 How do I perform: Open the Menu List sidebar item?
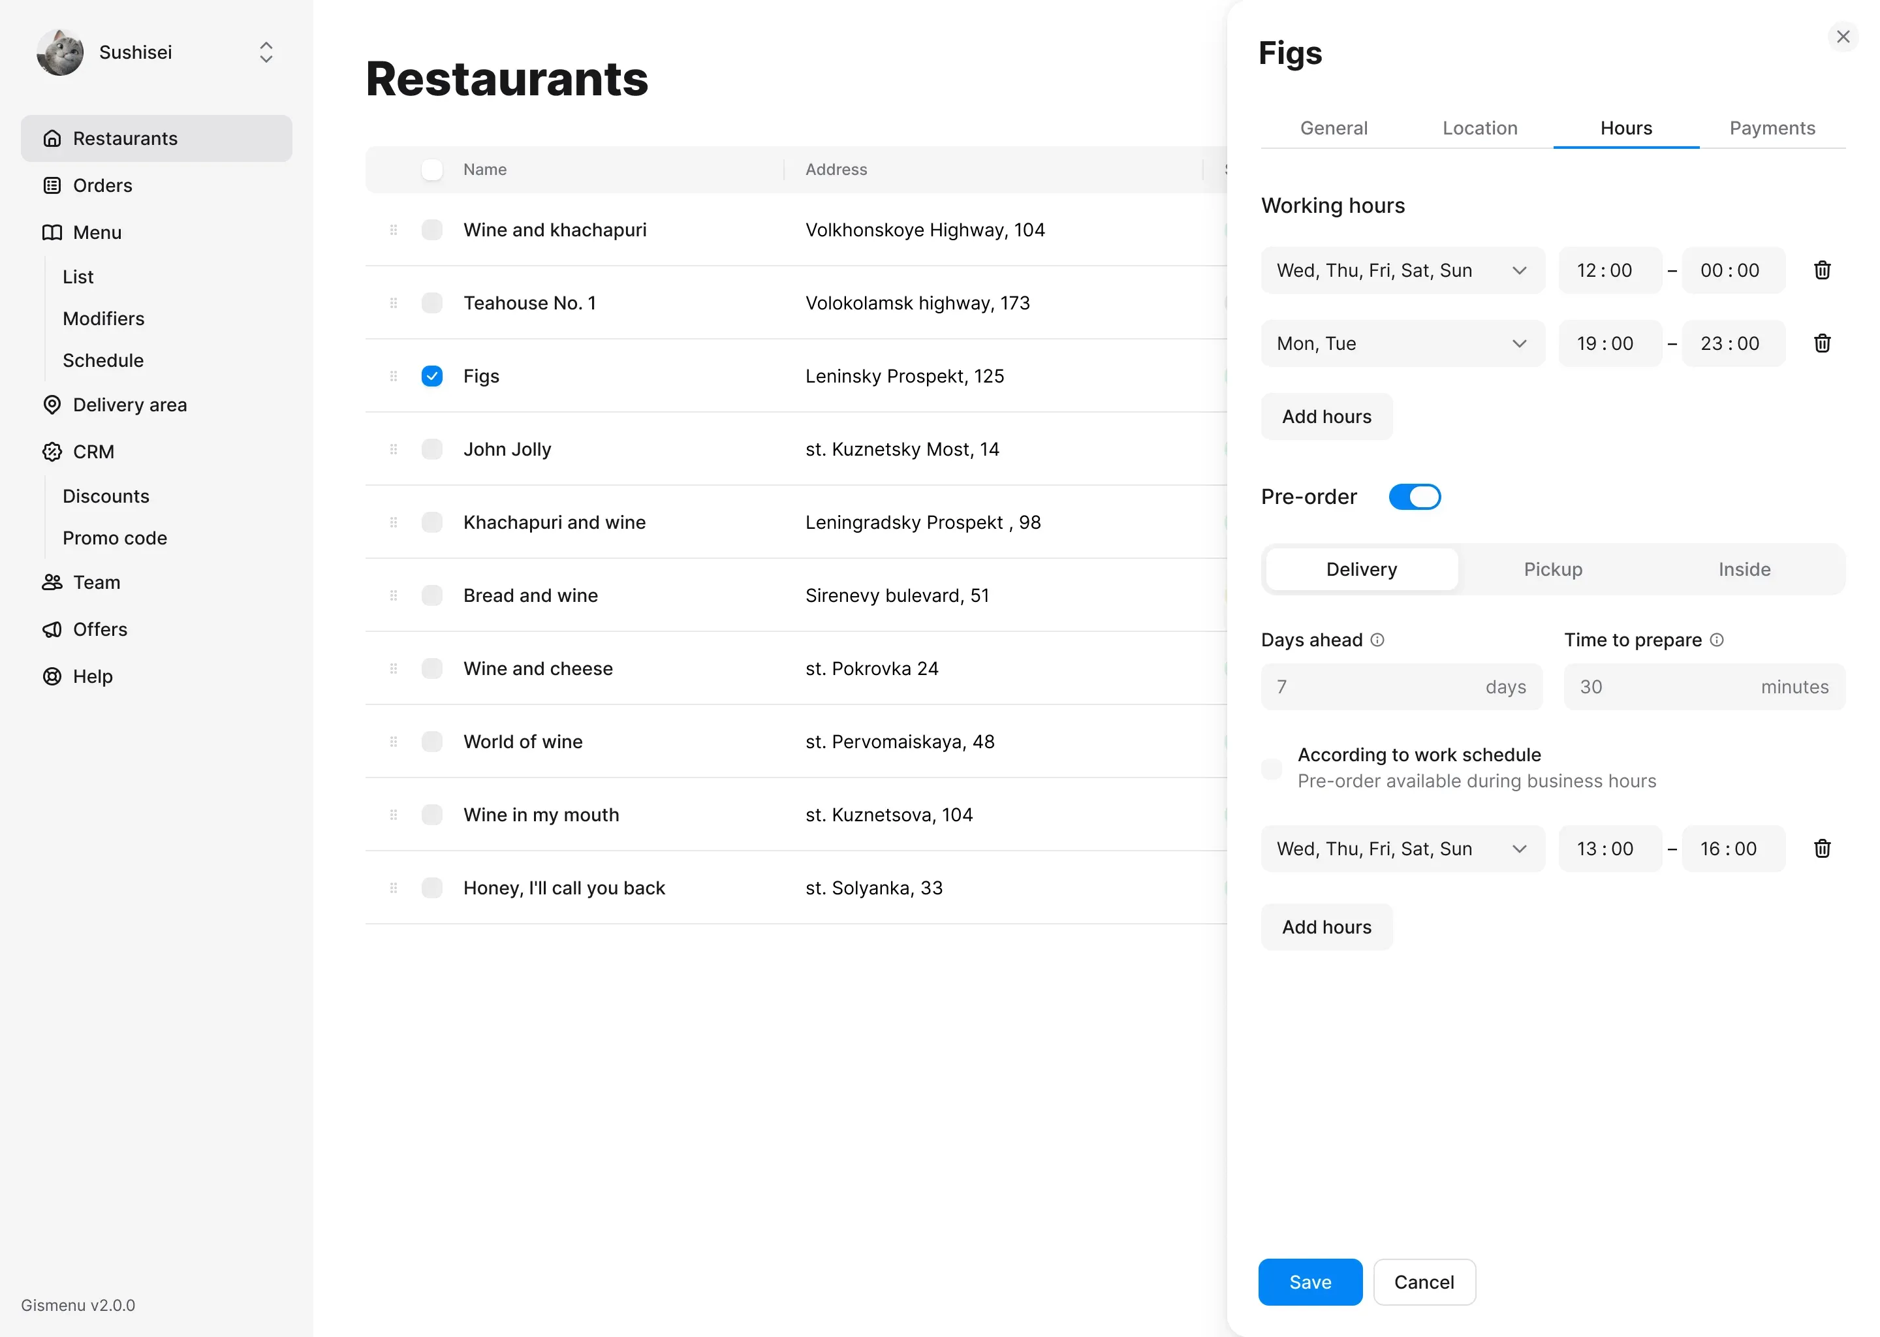78,277
